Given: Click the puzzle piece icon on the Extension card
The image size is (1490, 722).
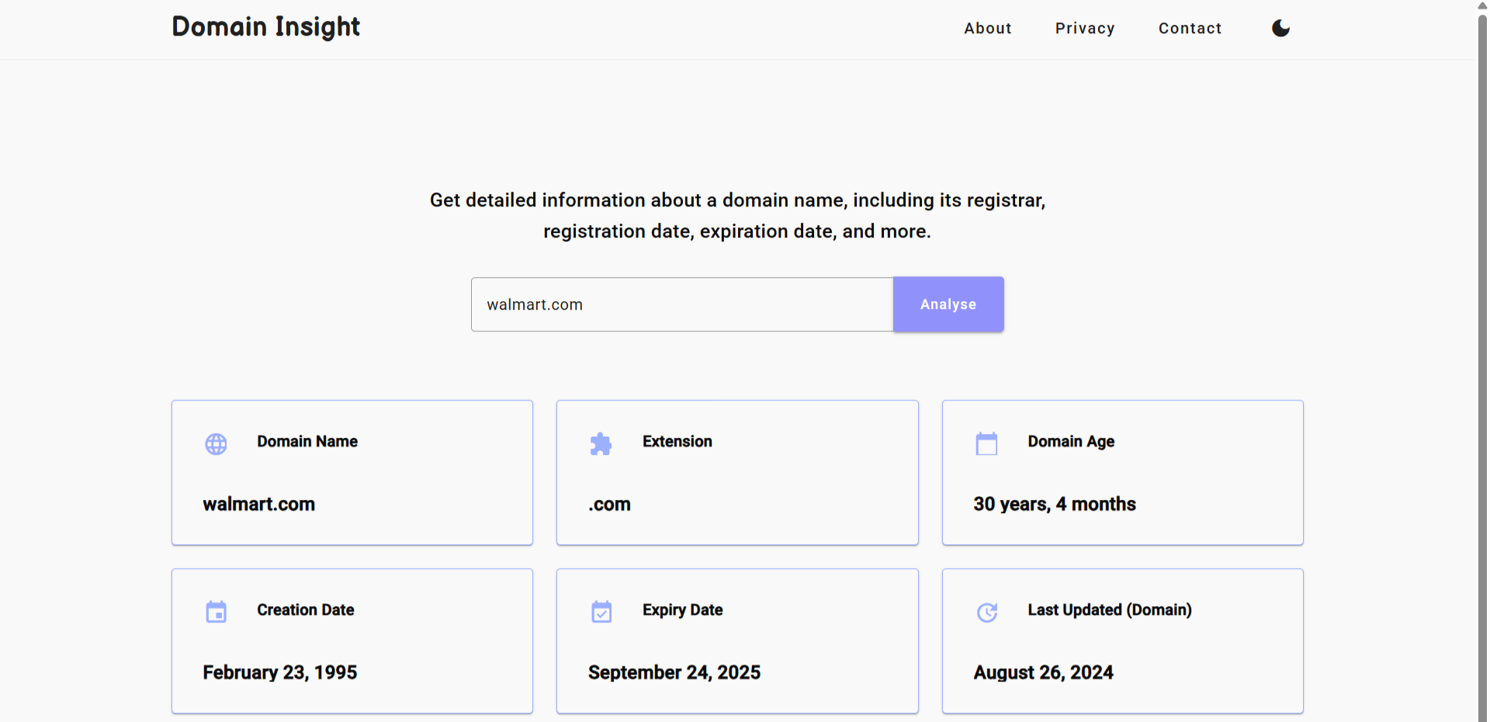Looking at the screenshot, I should tap(601, 444).
